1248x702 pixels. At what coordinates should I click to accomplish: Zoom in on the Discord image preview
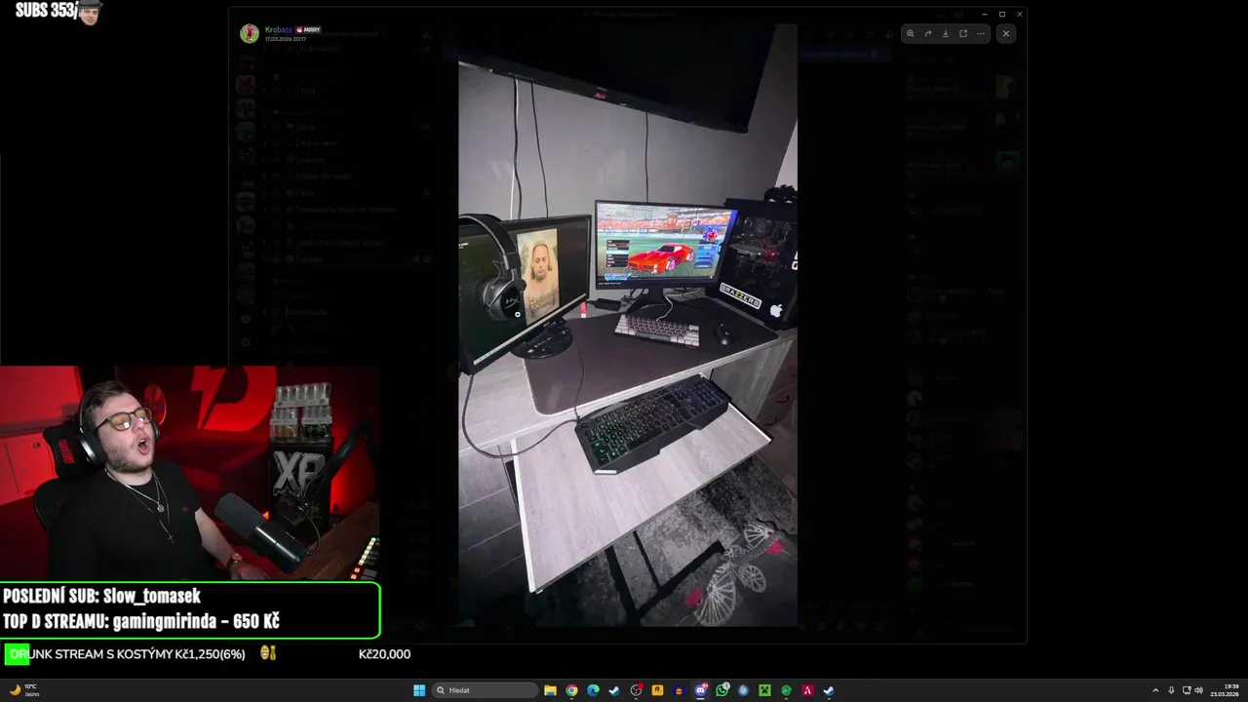910,33
